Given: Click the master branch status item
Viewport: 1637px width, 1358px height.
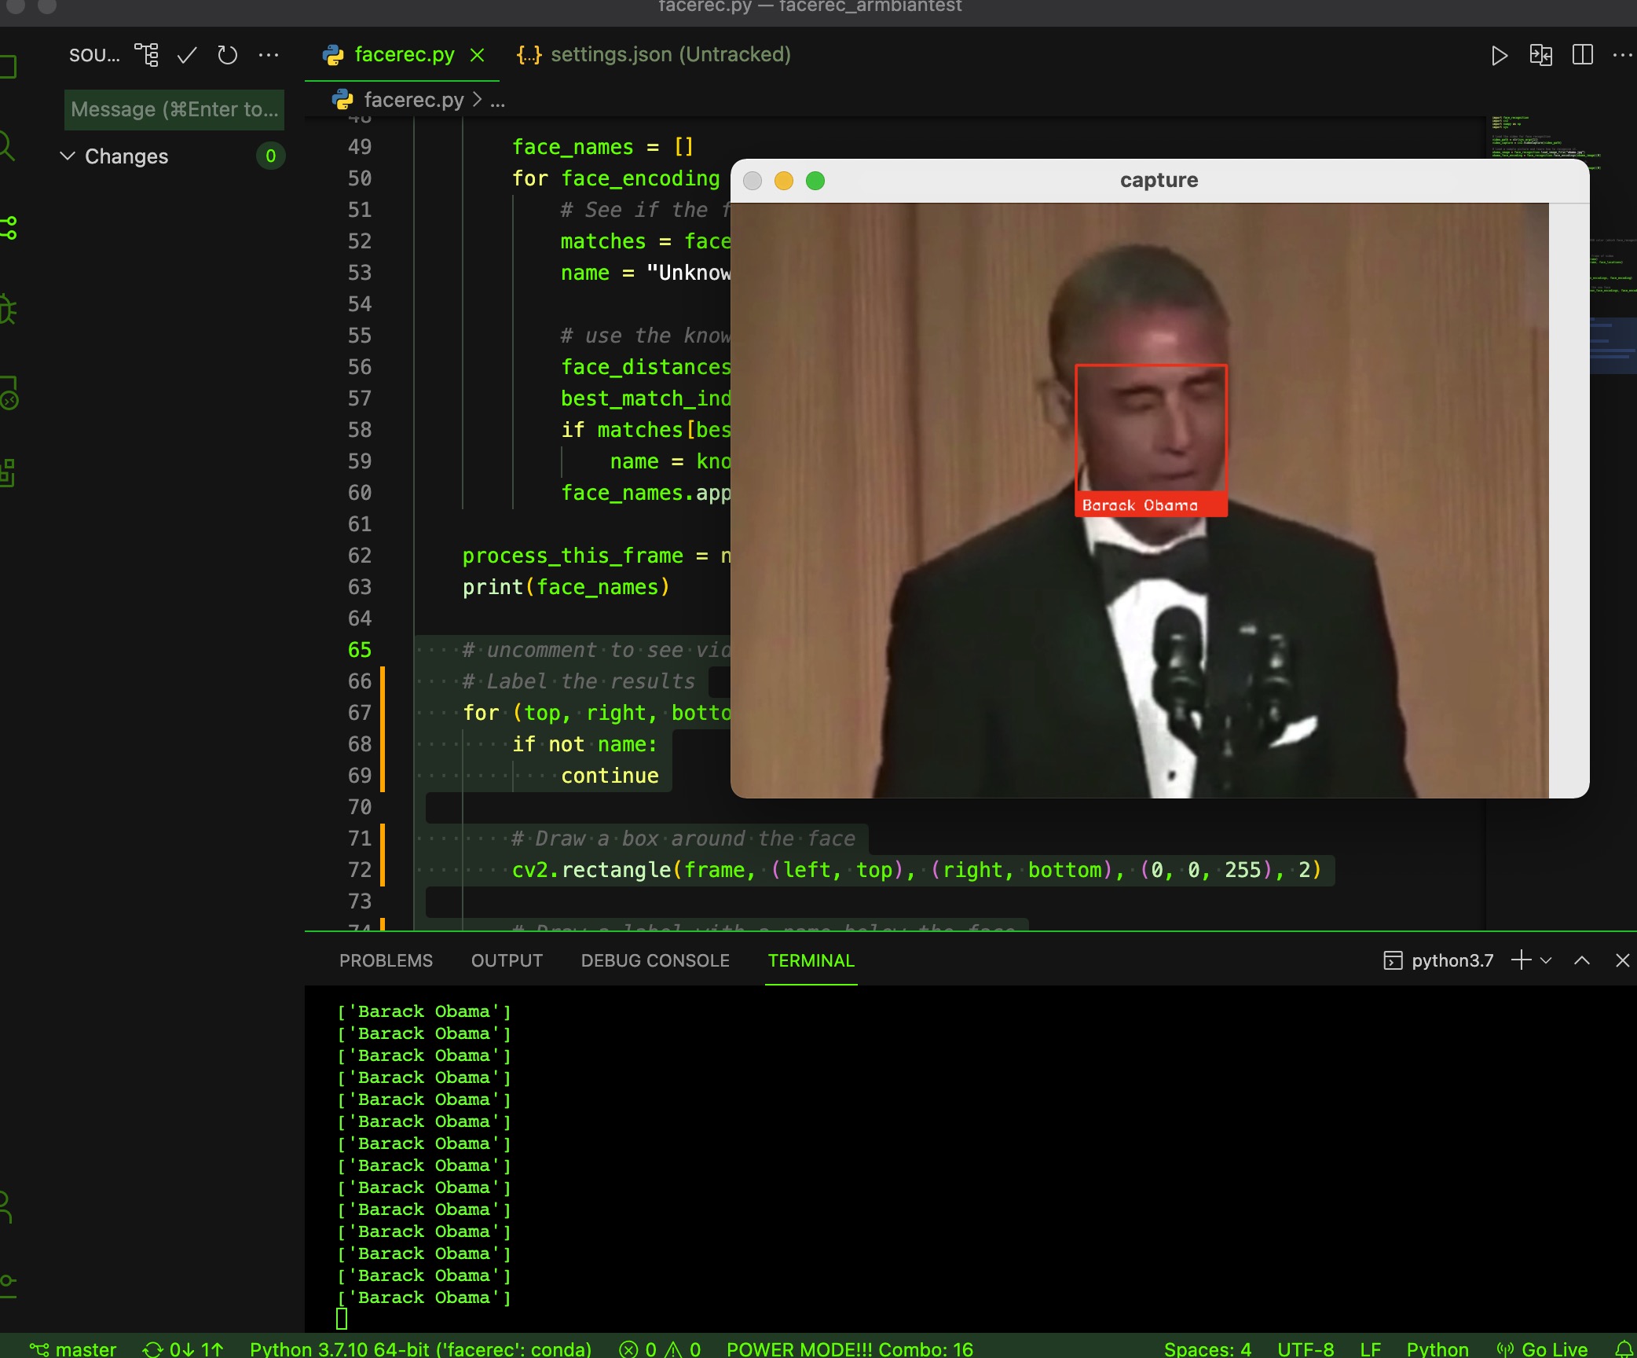Looking at the screenshot, I should coord(73,1349).
